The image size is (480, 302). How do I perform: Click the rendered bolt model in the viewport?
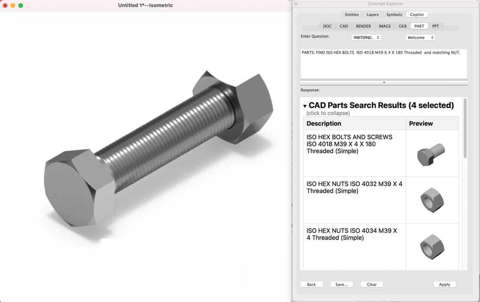coord(159,149)
